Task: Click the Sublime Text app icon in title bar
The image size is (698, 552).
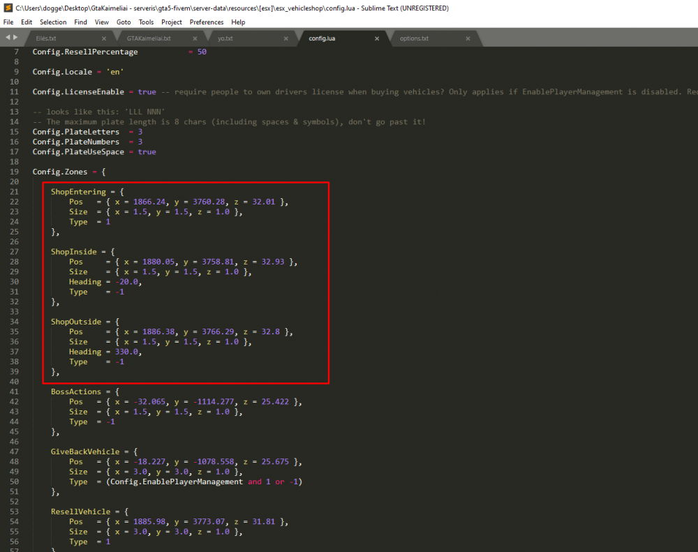Action: coord(8,8)
